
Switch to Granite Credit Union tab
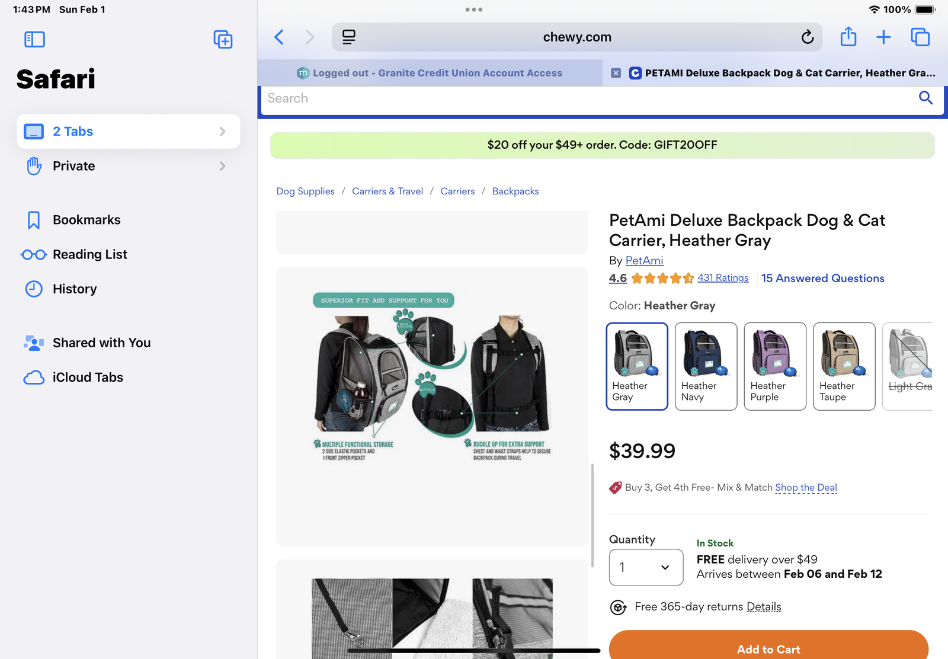430,73
